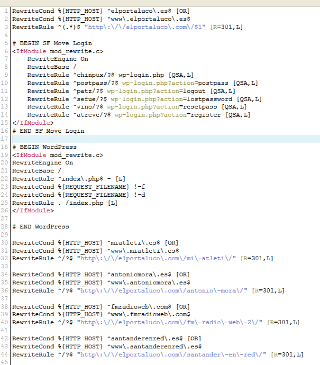Click 'RewriteEngine On' on line 20
This screenshot has height=365, width=320.
point(43,163)
